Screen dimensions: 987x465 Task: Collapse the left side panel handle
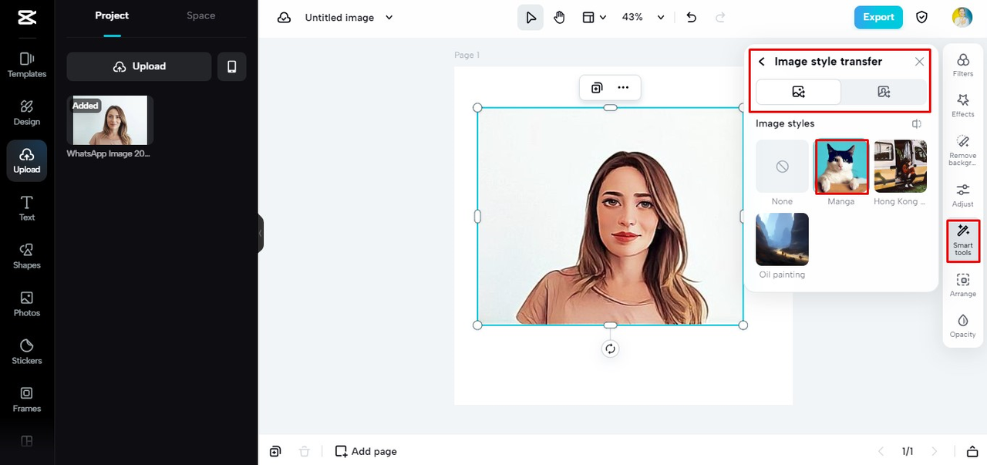261,233
